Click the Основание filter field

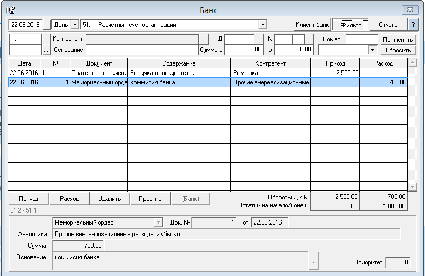pyautogui.click(x=142, y=50)
